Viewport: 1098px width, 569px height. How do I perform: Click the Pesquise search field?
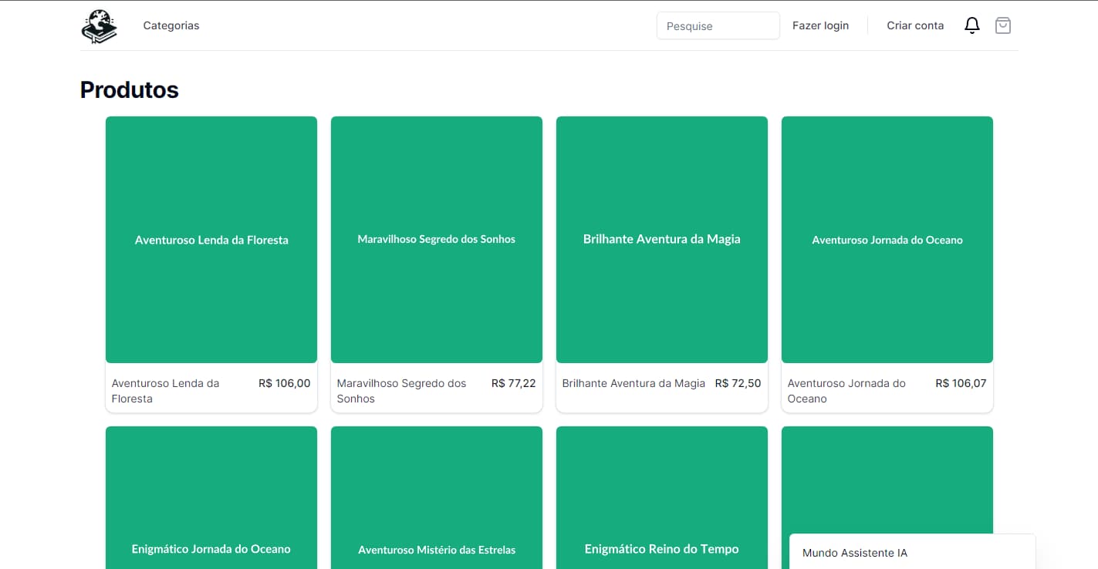718,25
